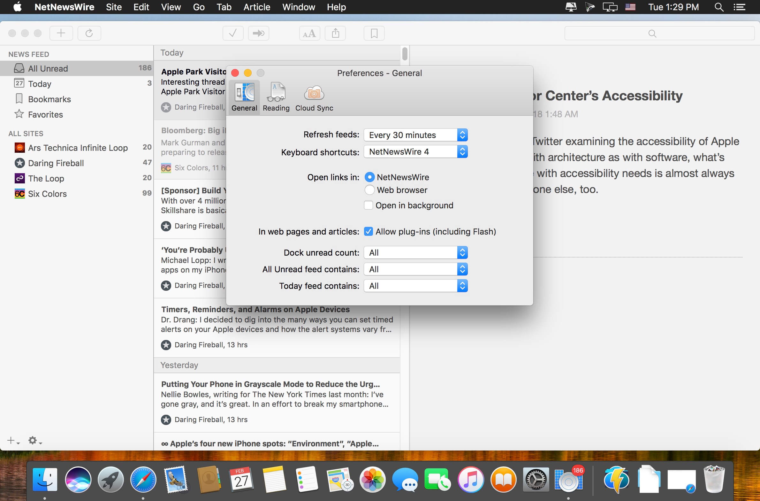This screenshot has height=501, width=760.
Task: Open Safari from the Dock
Action: click(x=143, y=480)
